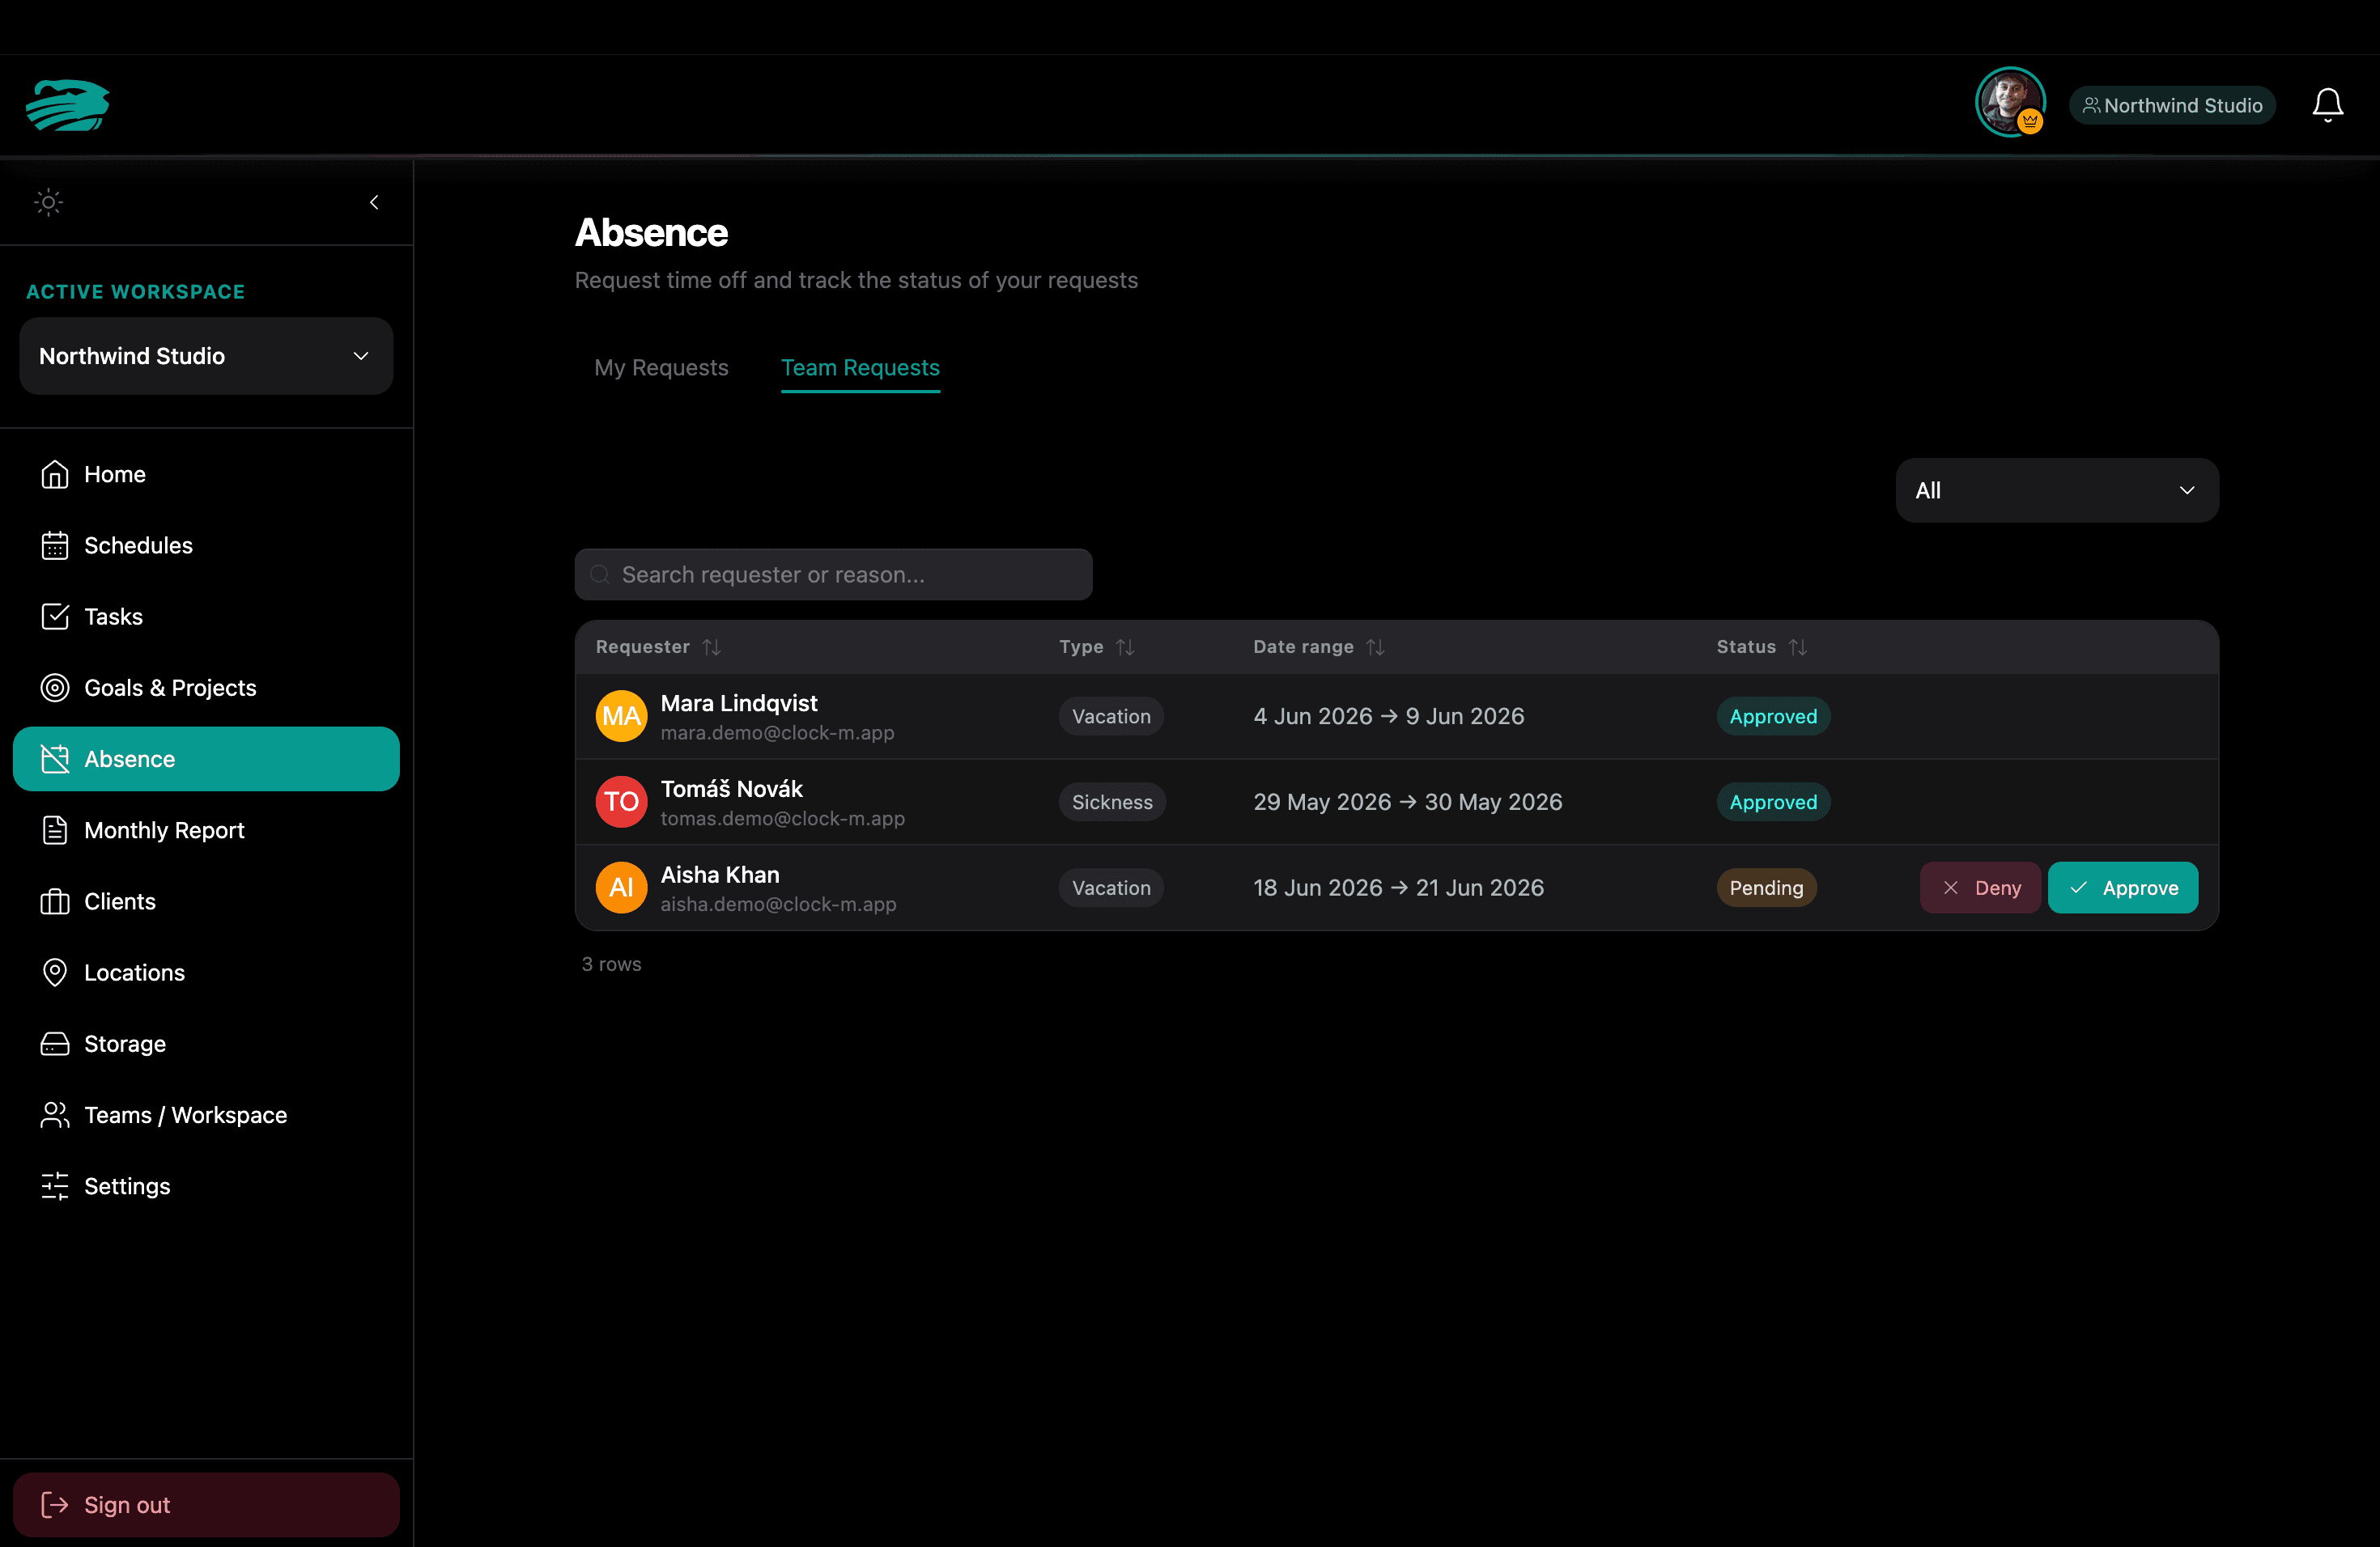
Task: Click the name Tomáš Novák
Action: [x=732, y=789]
